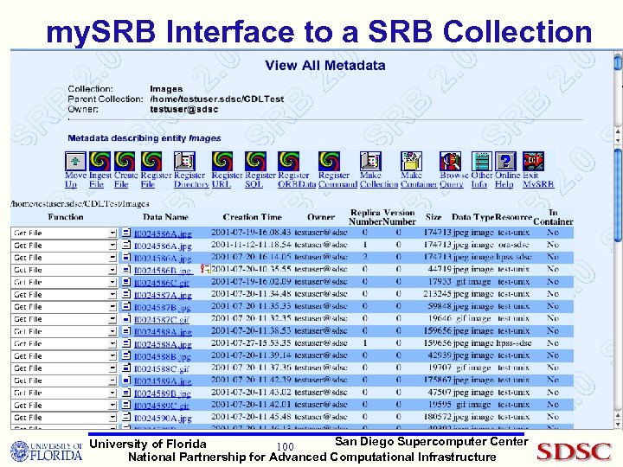Click the Register Directory icon
This screenshot has width=623, height=467.
[185, 161]
